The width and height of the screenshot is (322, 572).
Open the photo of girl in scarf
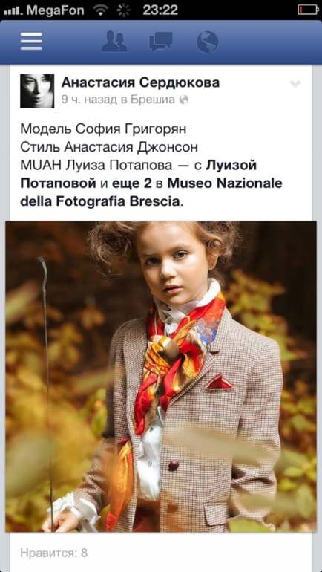point(161,376)
